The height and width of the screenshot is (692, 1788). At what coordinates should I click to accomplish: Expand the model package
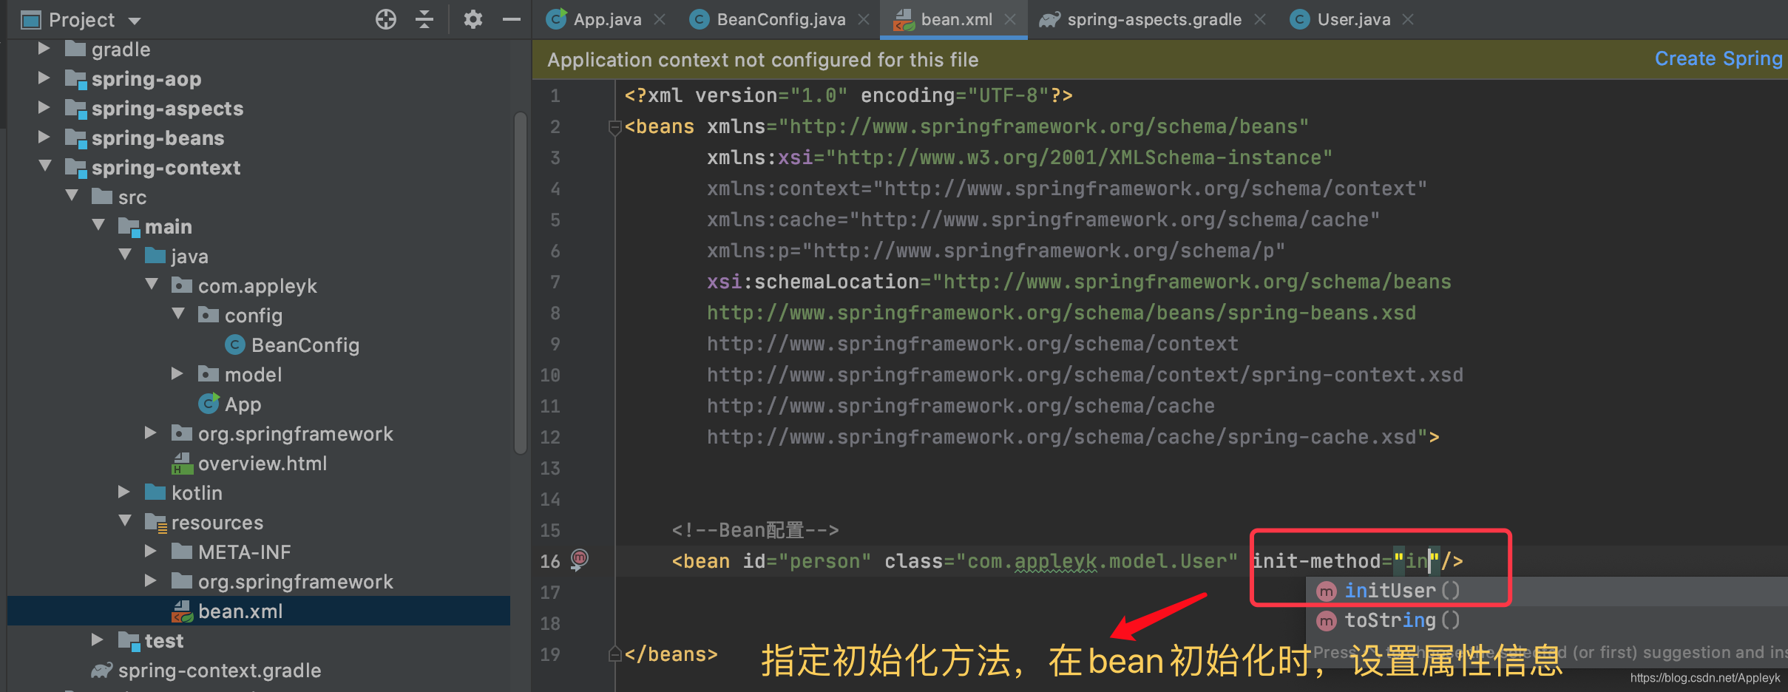[177, 373]
